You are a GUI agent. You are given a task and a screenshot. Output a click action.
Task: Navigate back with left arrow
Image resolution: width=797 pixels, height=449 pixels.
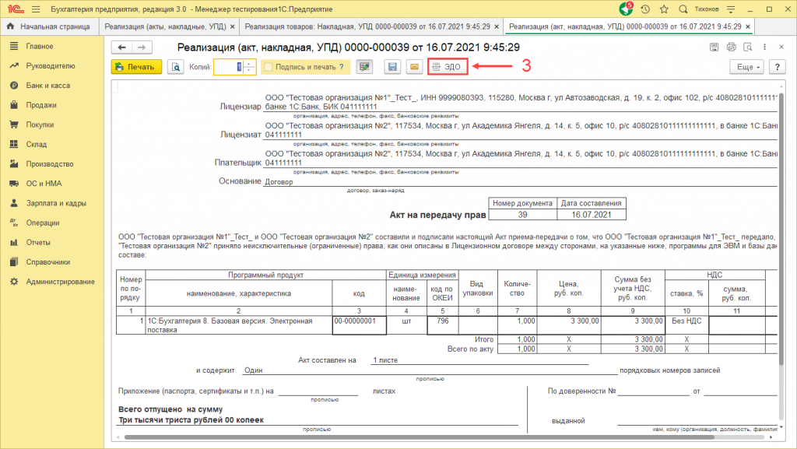click(x=121, y=47)
